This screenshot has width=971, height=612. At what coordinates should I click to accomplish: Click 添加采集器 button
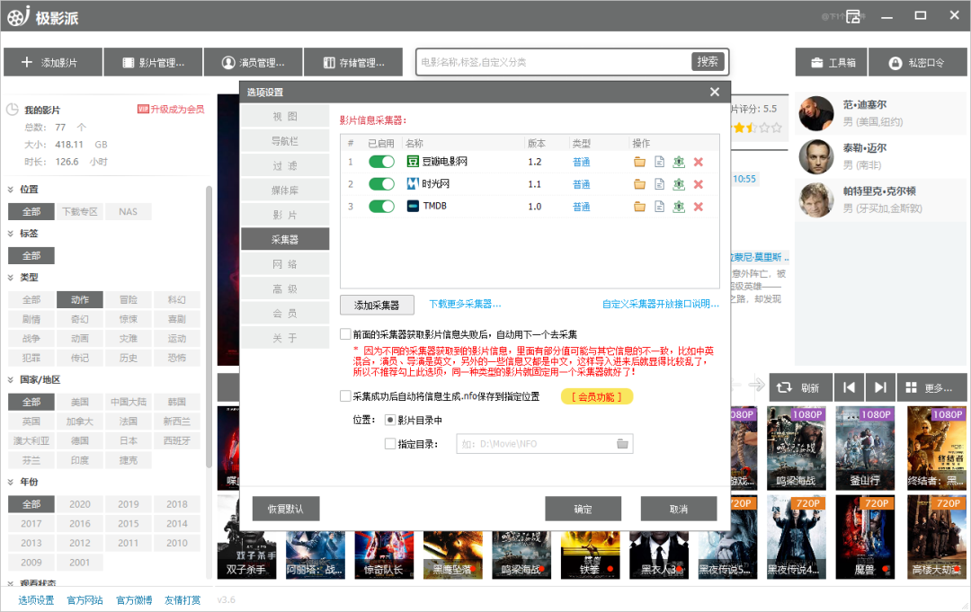point(377,305)
